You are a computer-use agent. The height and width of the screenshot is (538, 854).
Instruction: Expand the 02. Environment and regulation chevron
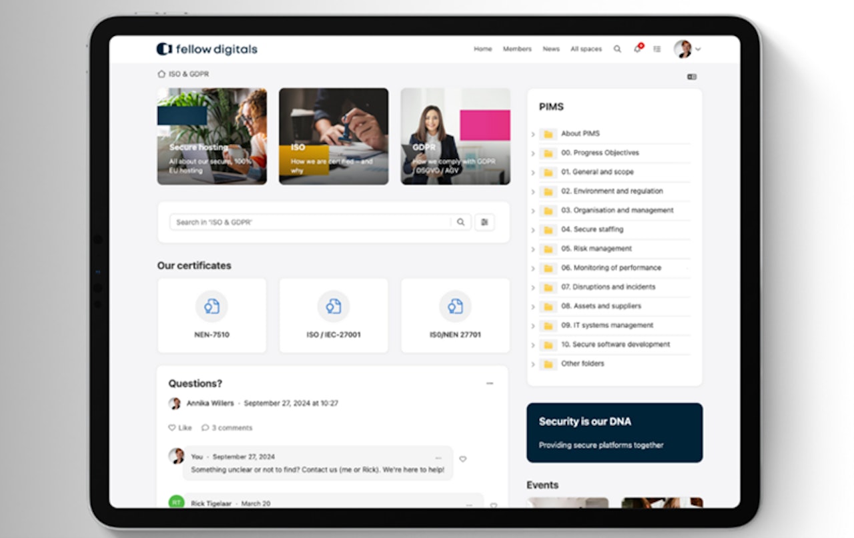(x=533, y=192)
